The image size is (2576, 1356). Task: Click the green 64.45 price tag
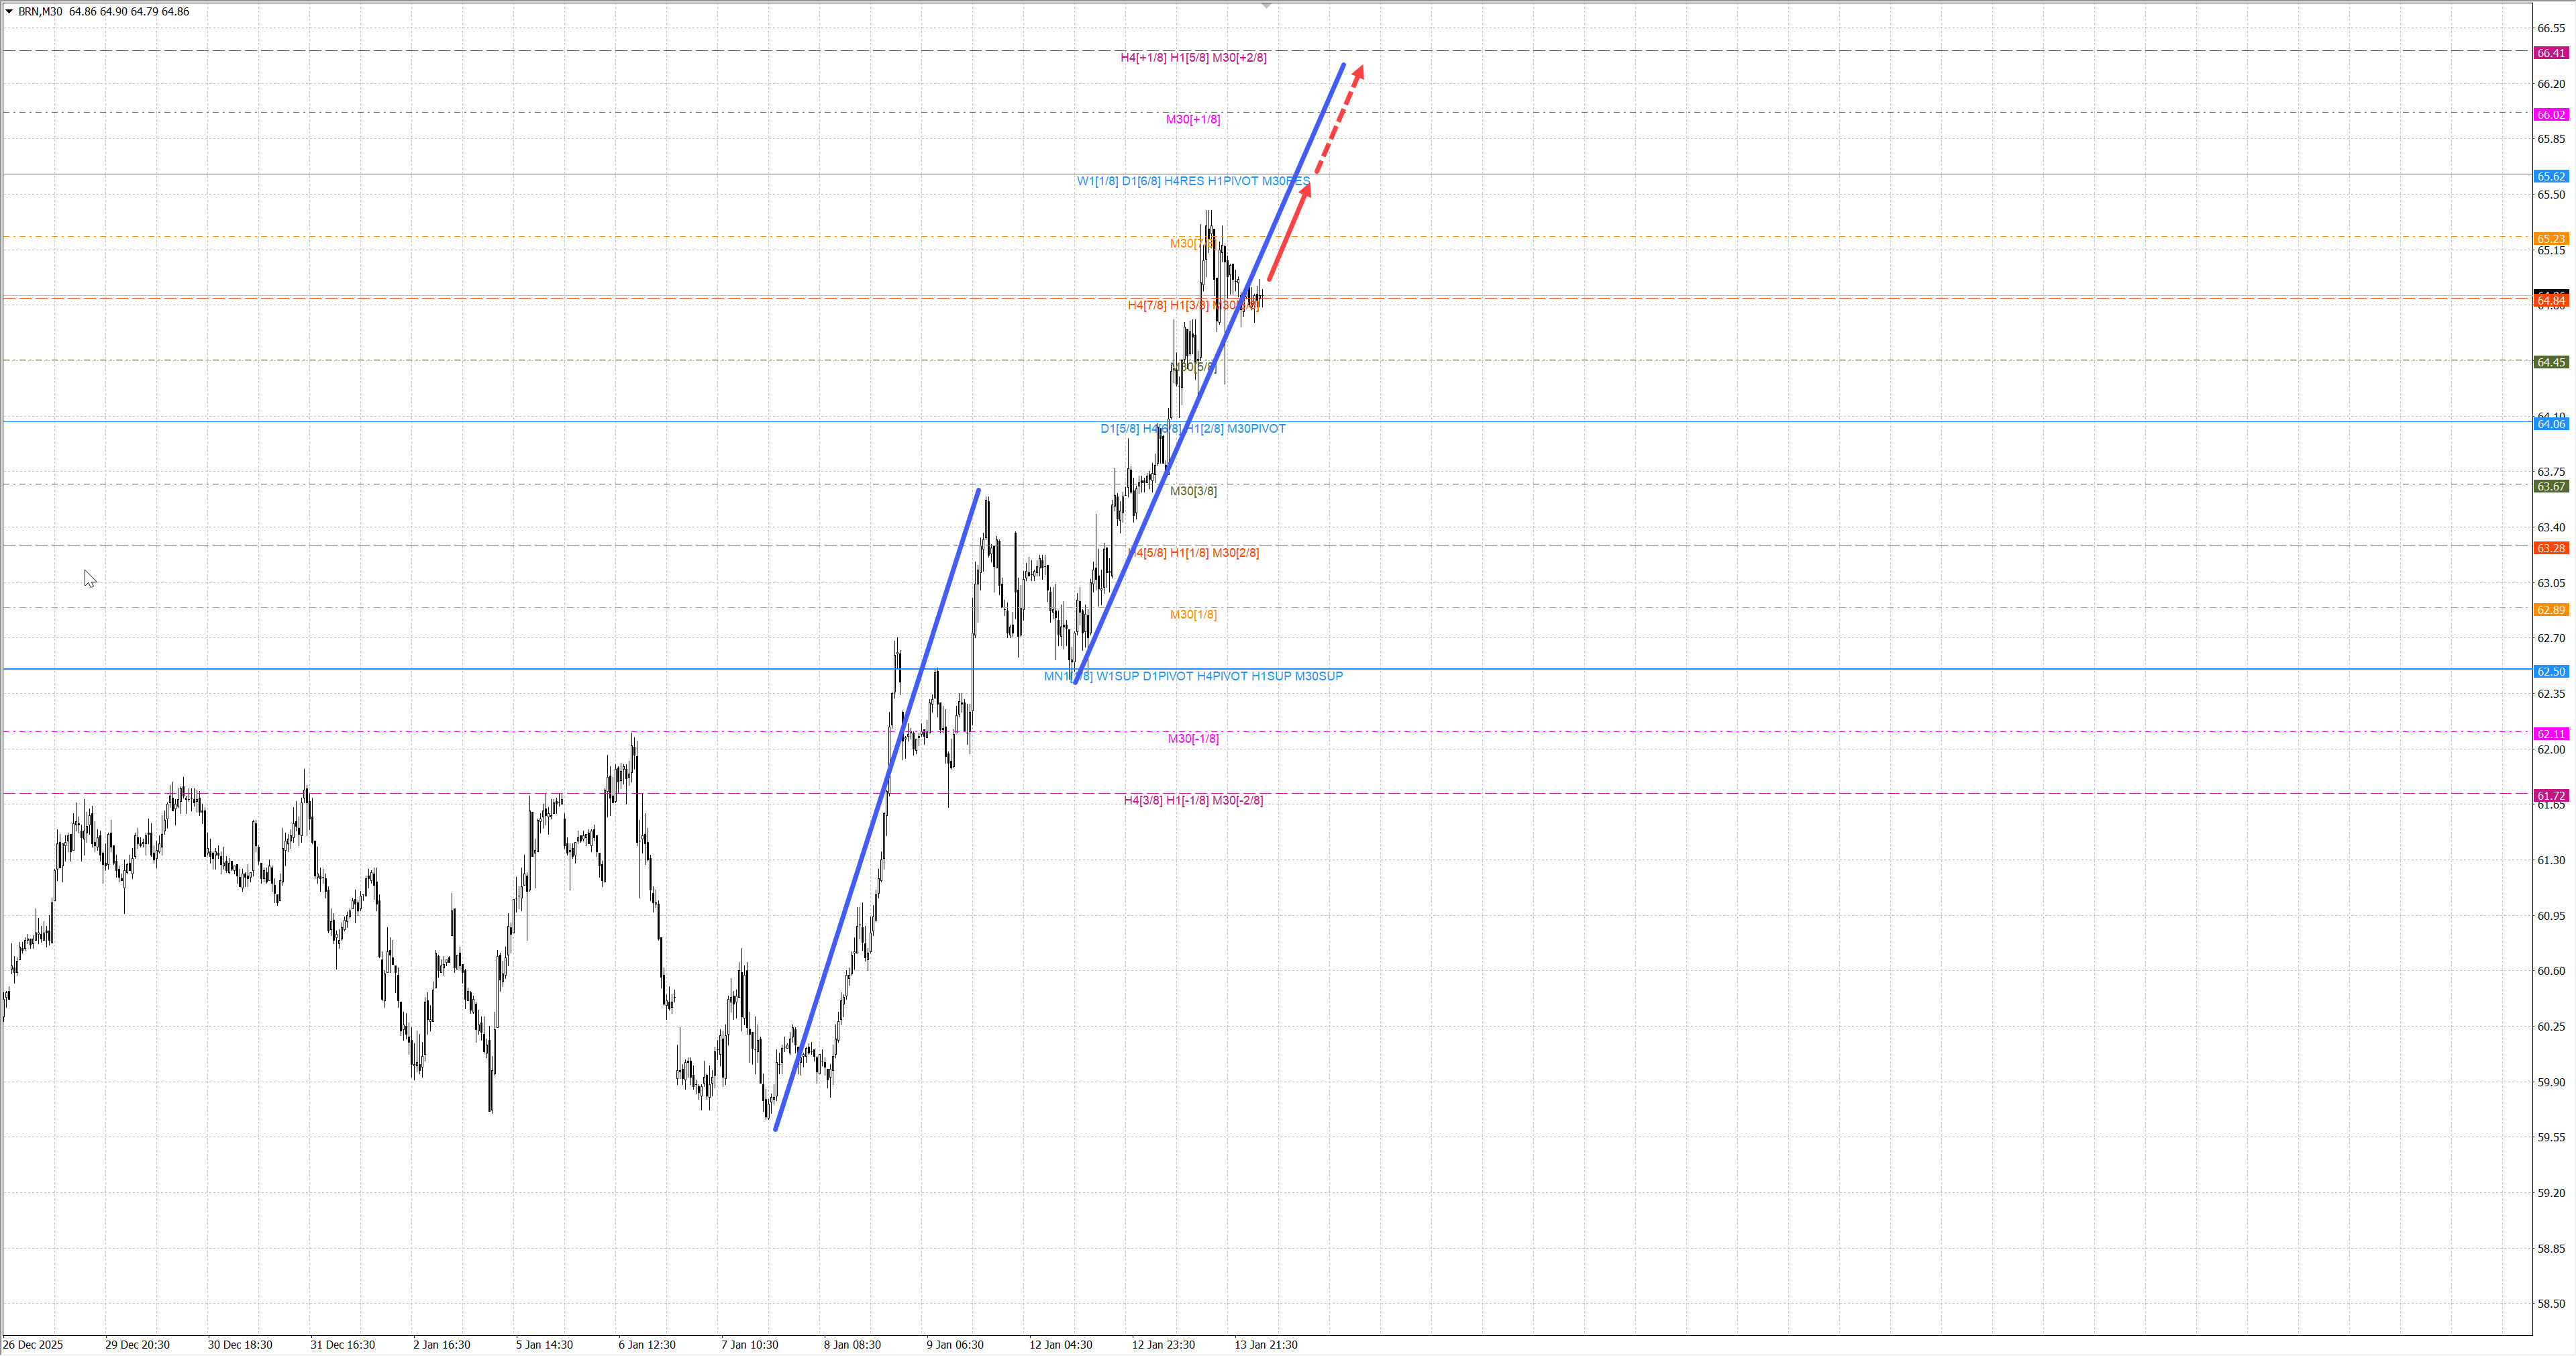2550,363
